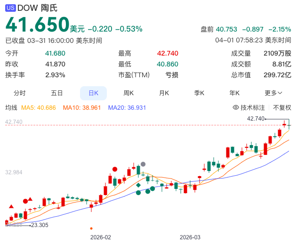Image resolution: width=297 pixels, height=244 pixels.
Task: Click the 最低 value 40.860
Action: [x=168, y=64]
